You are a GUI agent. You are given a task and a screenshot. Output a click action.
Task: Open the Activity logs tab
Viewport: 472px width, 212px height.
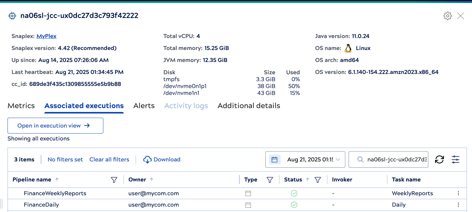186,106
